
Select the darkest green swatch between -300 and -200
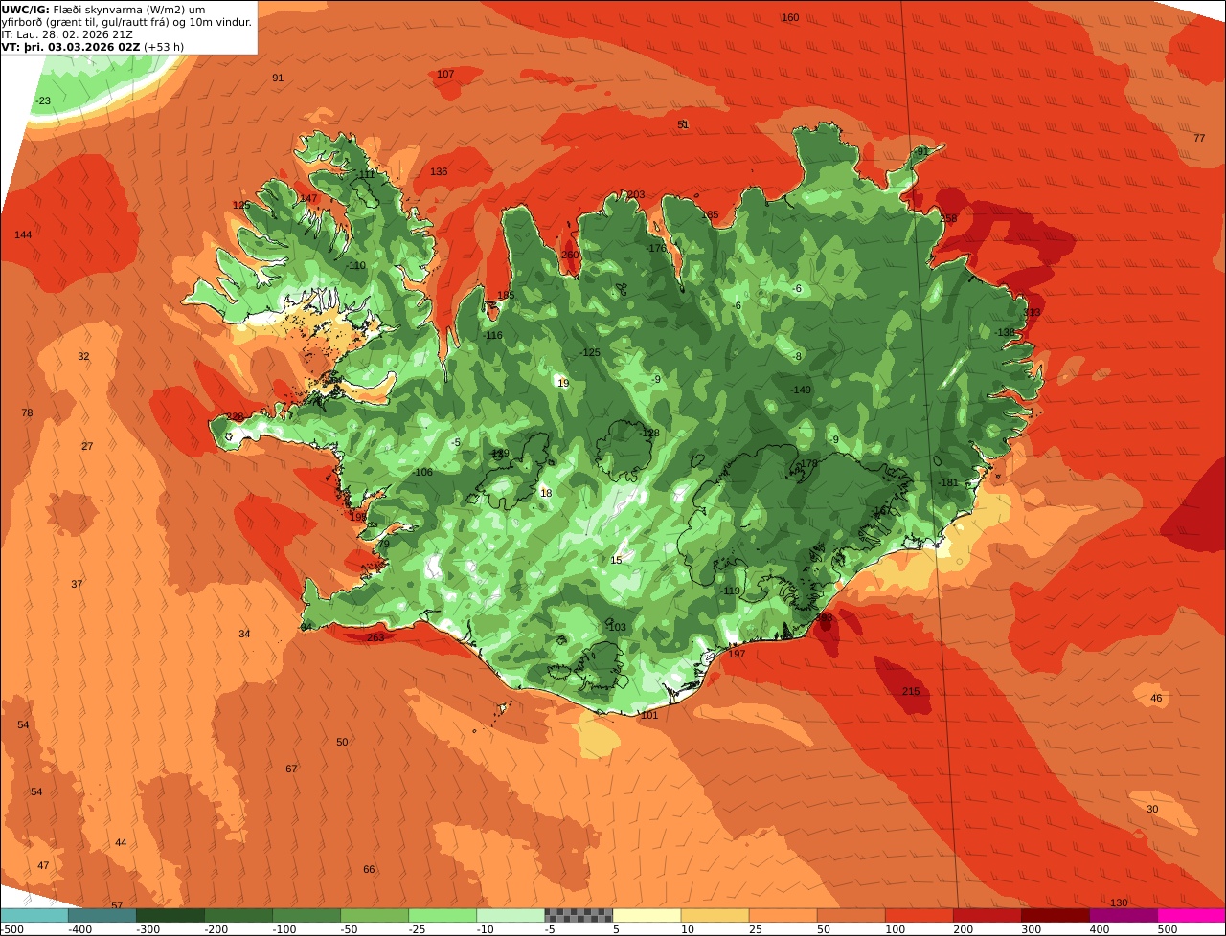pyautogui.click(x=170, y=915)
